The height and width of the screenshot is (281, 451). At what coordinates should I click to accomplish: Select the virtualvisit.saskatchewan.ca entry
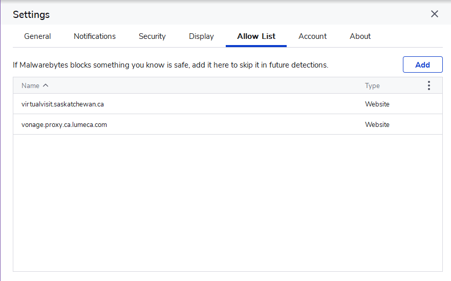point(62,104)
